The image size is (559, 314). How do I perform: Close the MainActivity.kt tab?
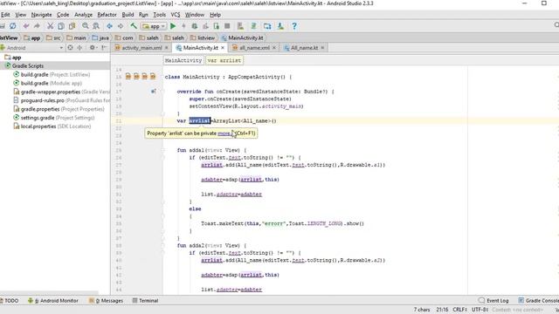coord(223,48)
